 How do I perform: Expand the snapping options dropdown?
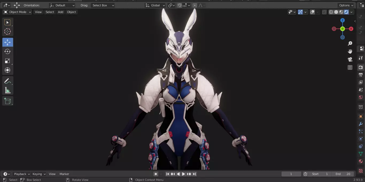click(x=187, y=5)
